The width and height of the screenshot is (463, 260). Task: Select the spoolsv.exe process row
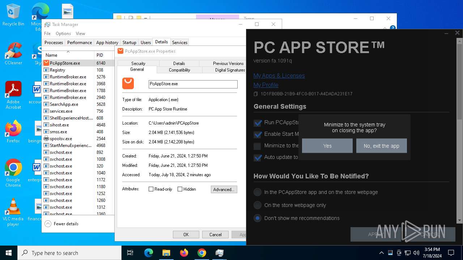coord(78,138)
